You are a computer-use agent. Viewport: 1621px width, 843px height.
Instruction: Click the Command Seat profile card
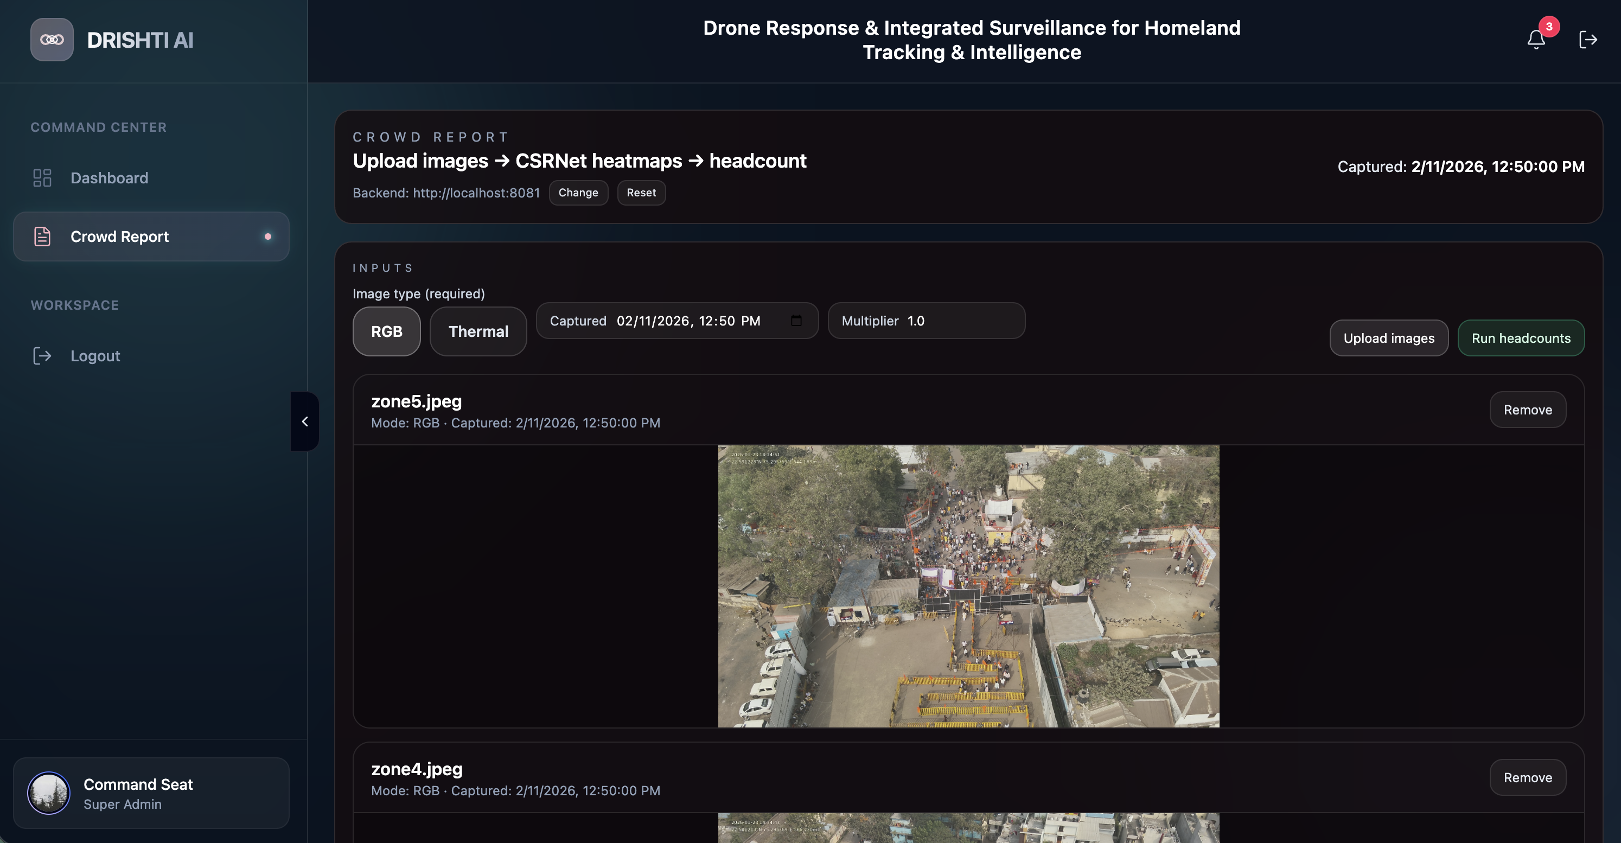[x=151, y=793]
